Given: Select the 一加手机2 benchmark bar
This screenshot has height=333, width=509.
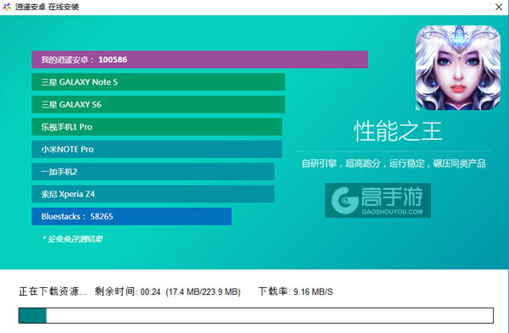Looking at the screenshot, I should [153, 171].
